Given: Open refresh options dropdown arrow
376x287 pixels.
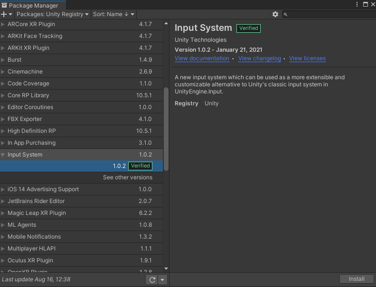Looking at the screenshot, I should (162, 279).
